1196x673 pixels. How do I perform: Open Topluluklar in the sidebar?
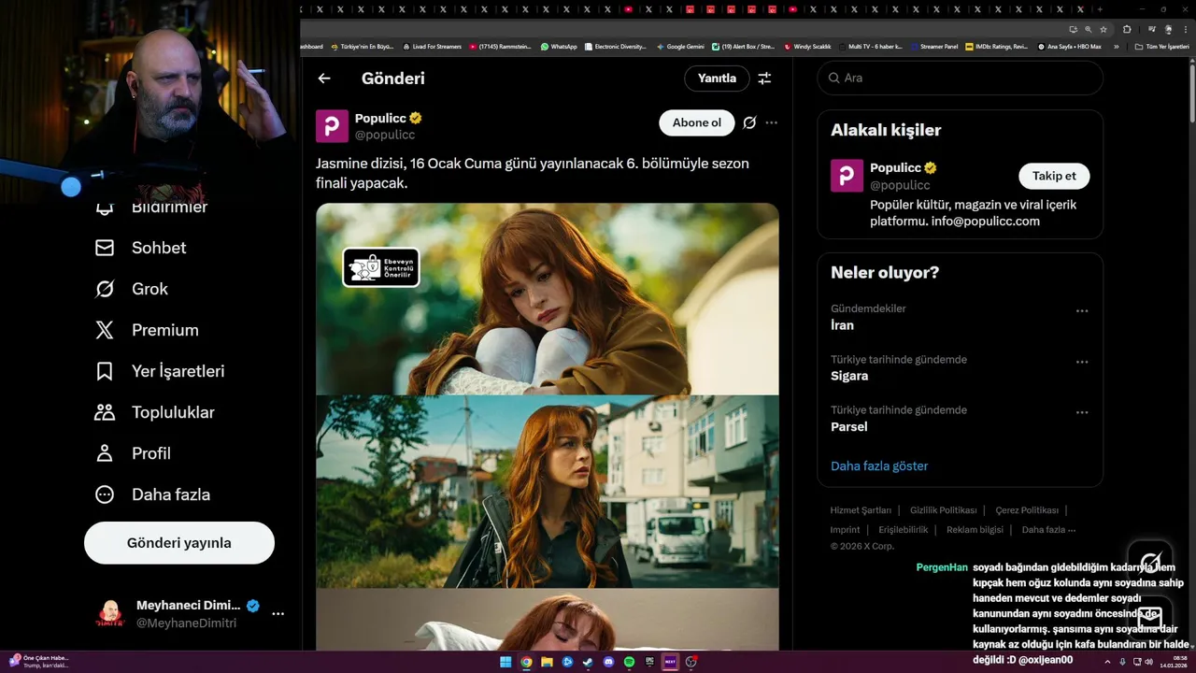click(154, 412)
